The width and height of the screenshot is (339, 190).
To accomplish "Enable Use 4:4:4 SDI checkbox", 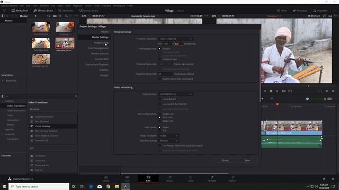I will tap(159, 99).
